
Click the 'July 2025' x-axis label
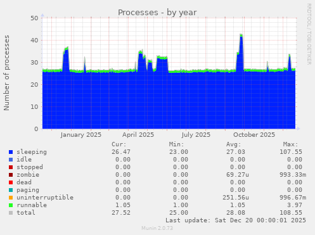click(196, 135)
